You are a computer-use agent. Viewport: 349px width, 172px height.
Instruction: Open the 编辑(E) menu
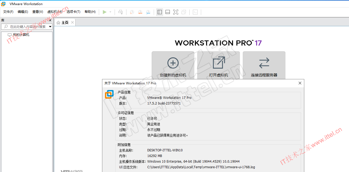[23, 12]
